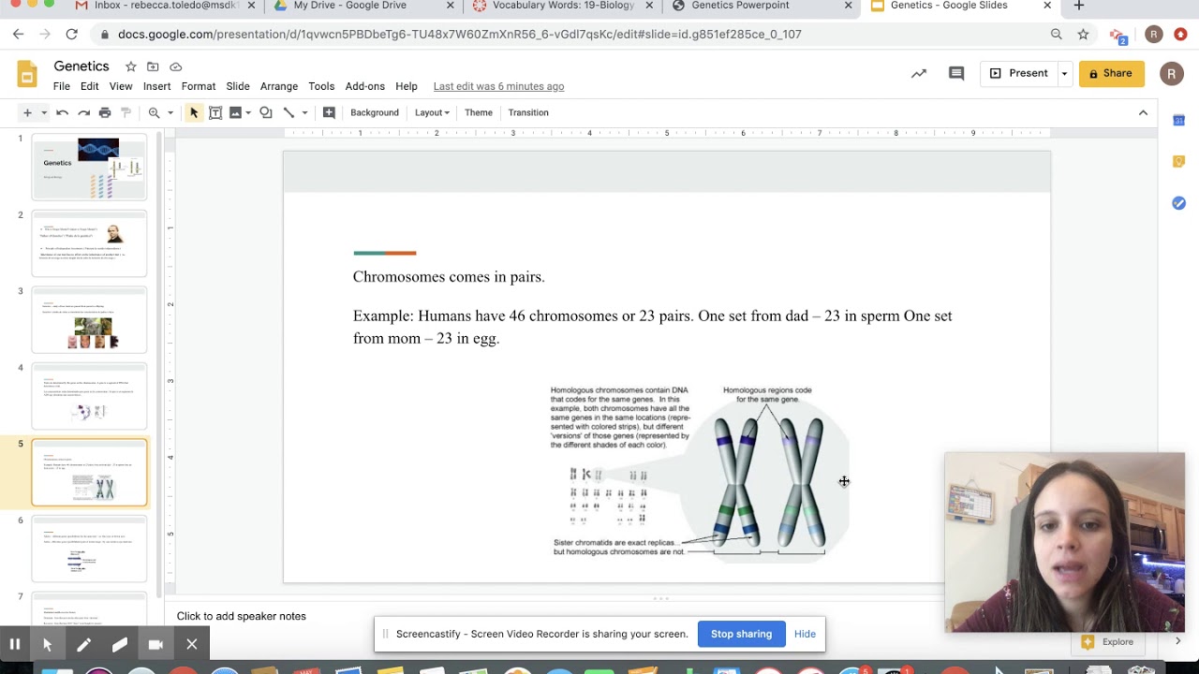
Task: Click the yellow Share button
Action: [x=1112, y=73]
